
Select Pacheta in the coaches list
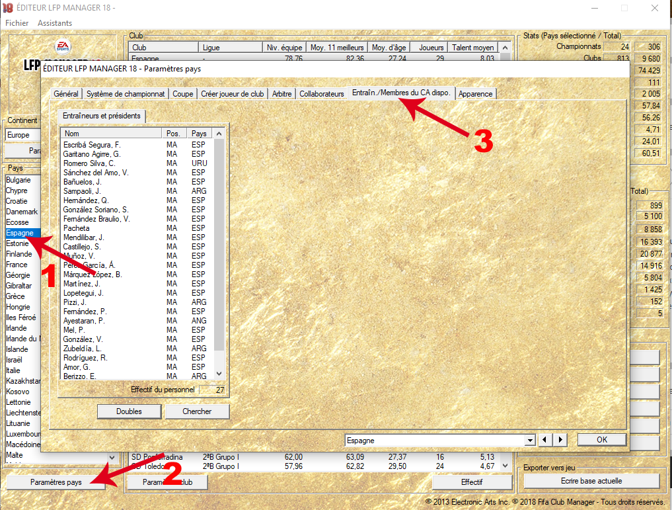point(137,228)
